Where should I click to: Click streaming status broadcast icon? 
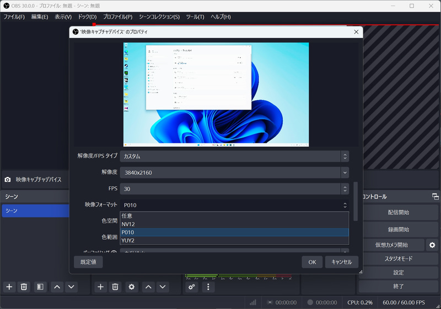[x=270, y=302]
